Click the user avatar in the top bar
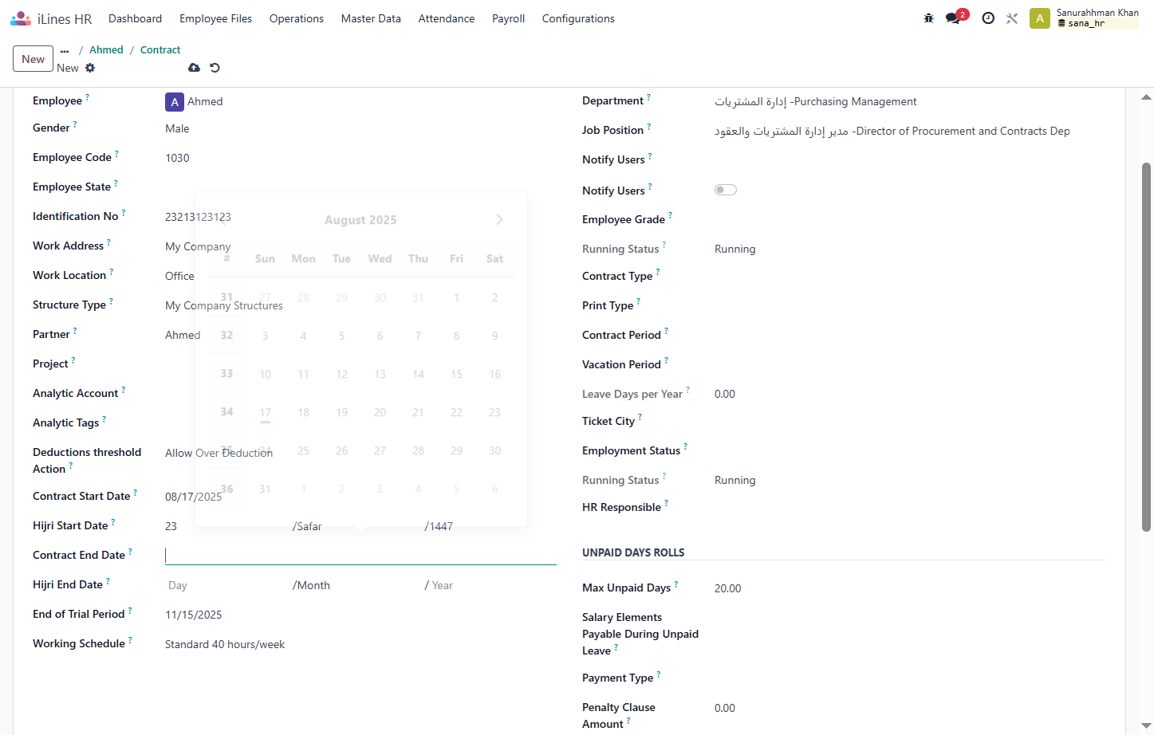Viewport: 1154px width, 735px height. [1040, 18]
